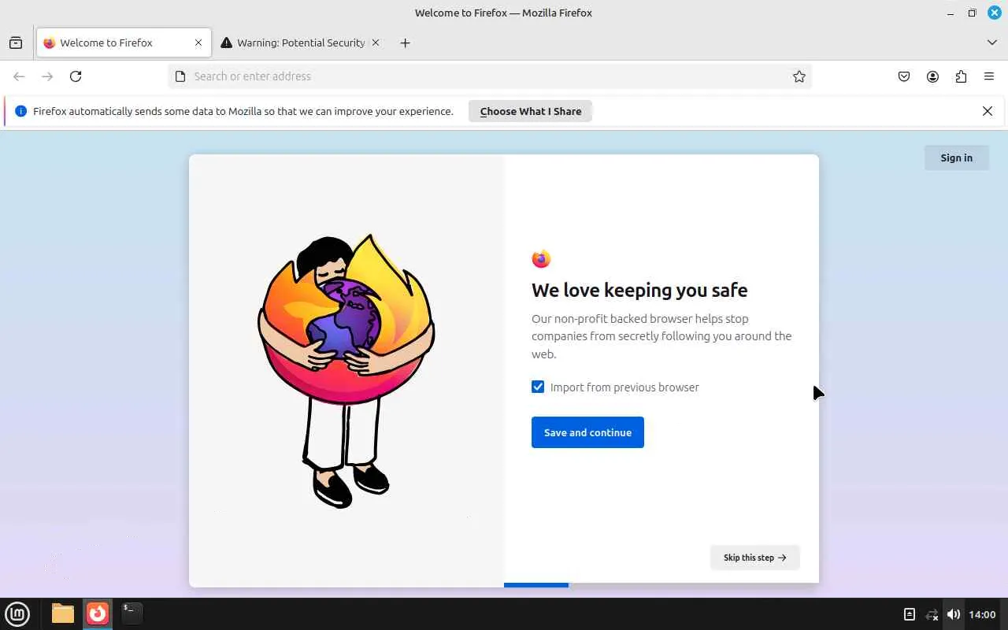Switch to the Warning: Potential Security tab
The width and height of the screenshot is (1008, 630).
300,43
